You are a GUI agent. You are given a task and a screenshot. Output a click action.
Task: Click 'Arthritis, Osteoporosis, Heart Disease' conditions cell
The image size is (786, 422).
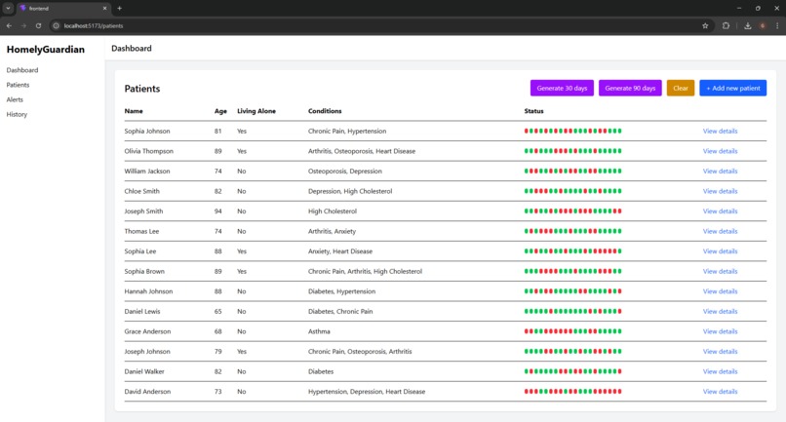coord(362,151)
